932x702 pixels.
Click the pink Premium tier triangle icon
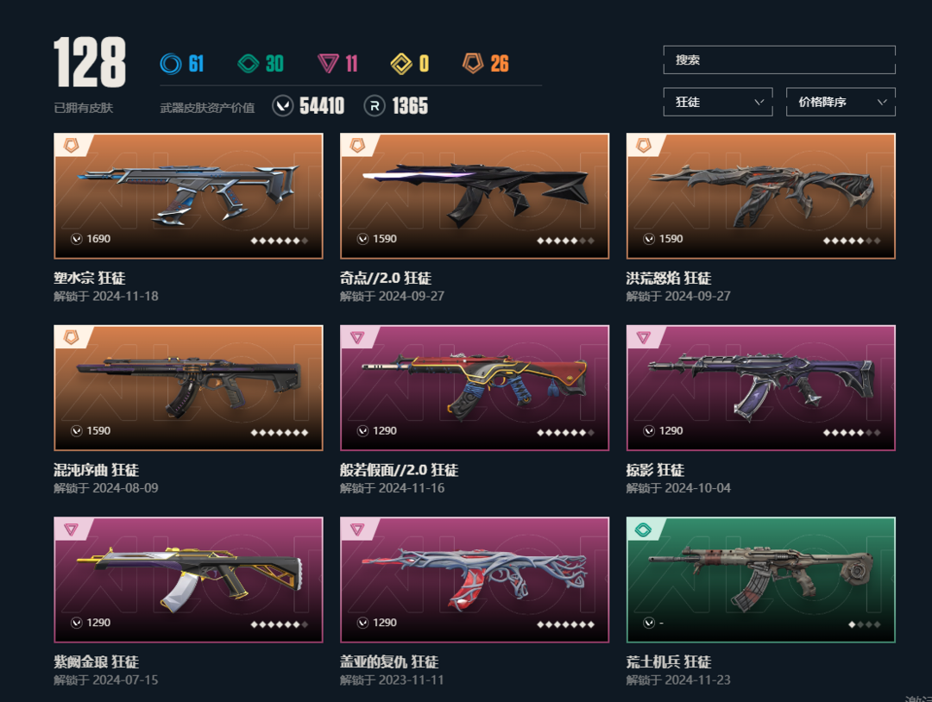[x=328, y=64]
